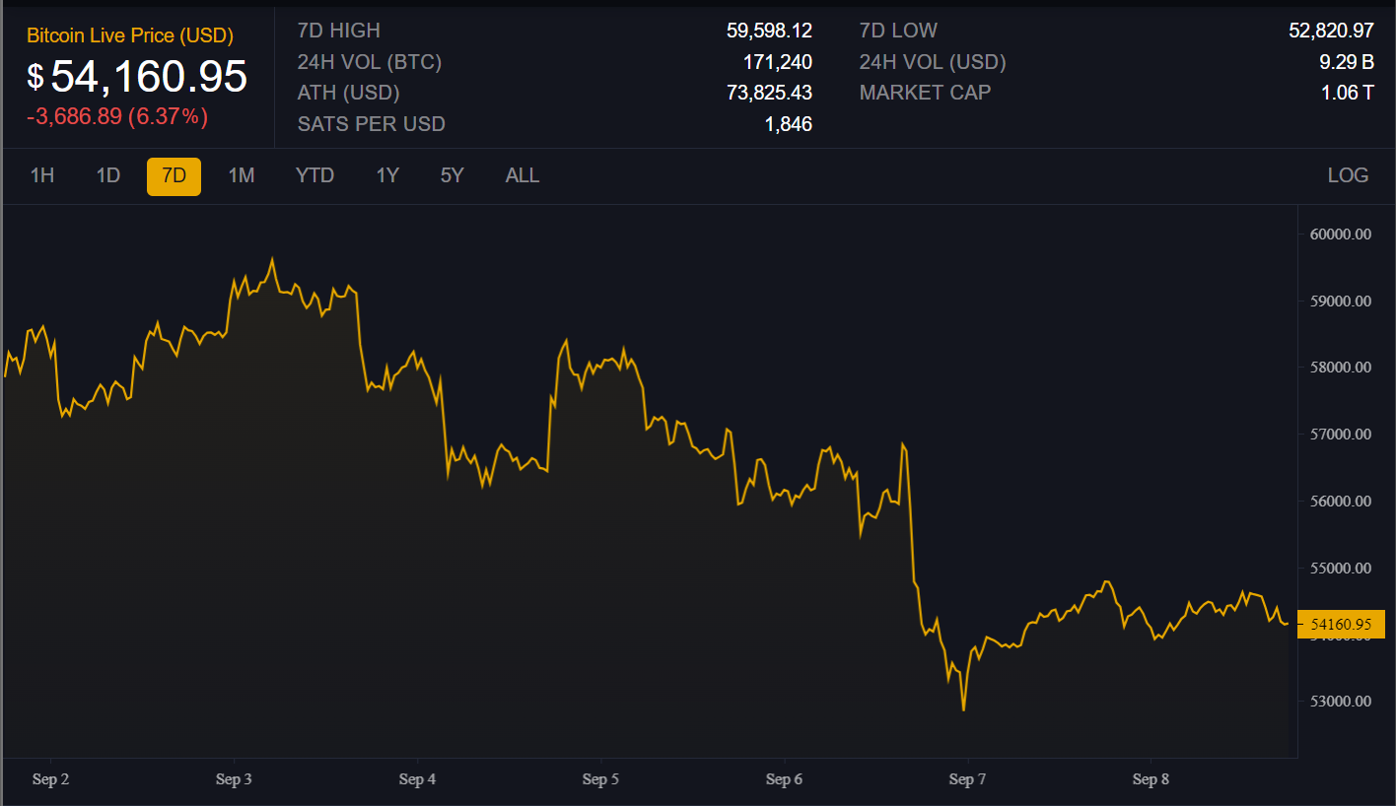This screenshot has width=1396, height=806.
Task: Click the highlighted 7D range button
Action: click(x=174, y=176)
